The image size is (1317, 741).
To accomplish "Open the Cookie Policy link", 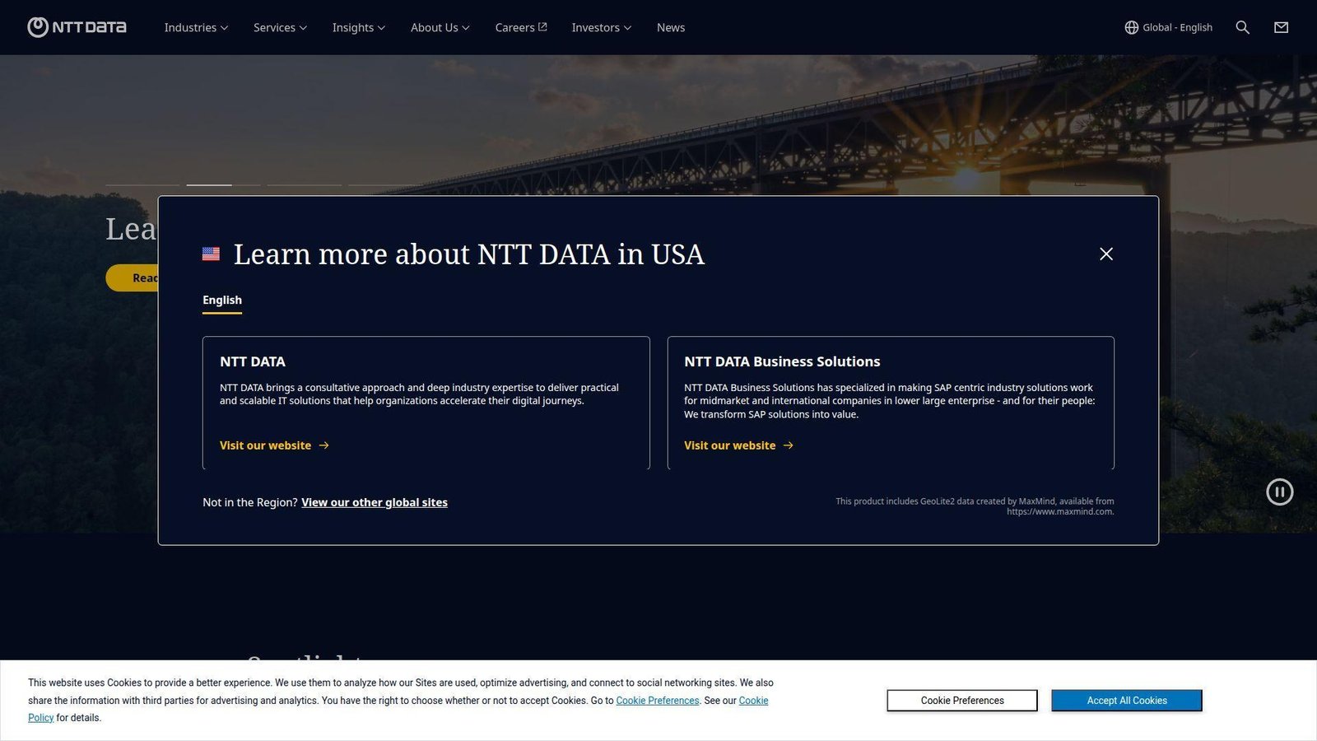I will pyautogui.click(x=753, y=701).
